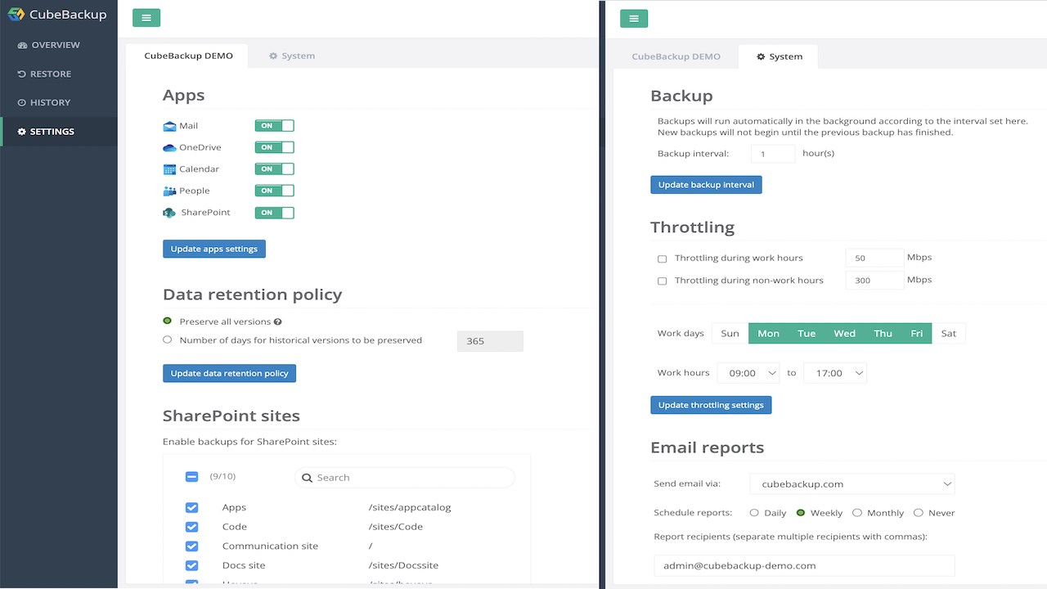Select Monthly report schedule
Viewport: 1047px width, 589px height.
(x=857, y=513)
